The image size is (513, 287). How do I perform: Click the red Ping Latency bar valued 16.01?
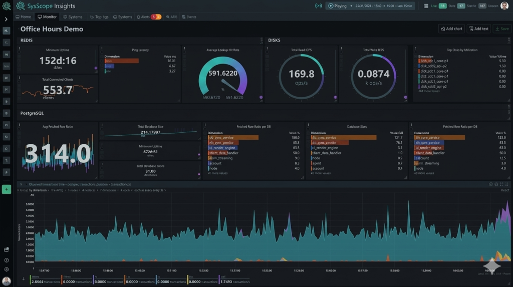click(122, 61)
